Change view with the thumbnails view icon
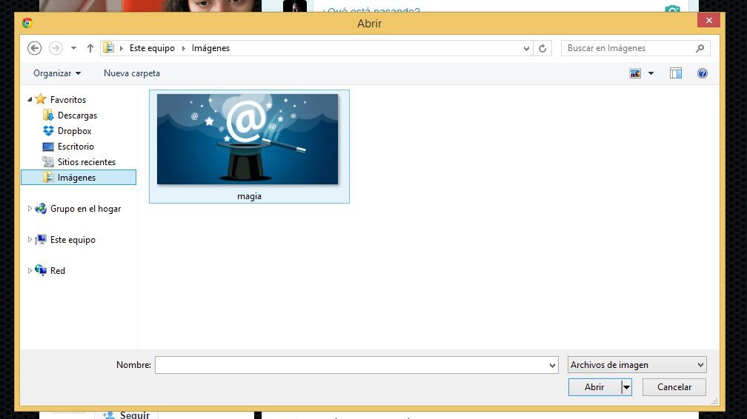 635,73
